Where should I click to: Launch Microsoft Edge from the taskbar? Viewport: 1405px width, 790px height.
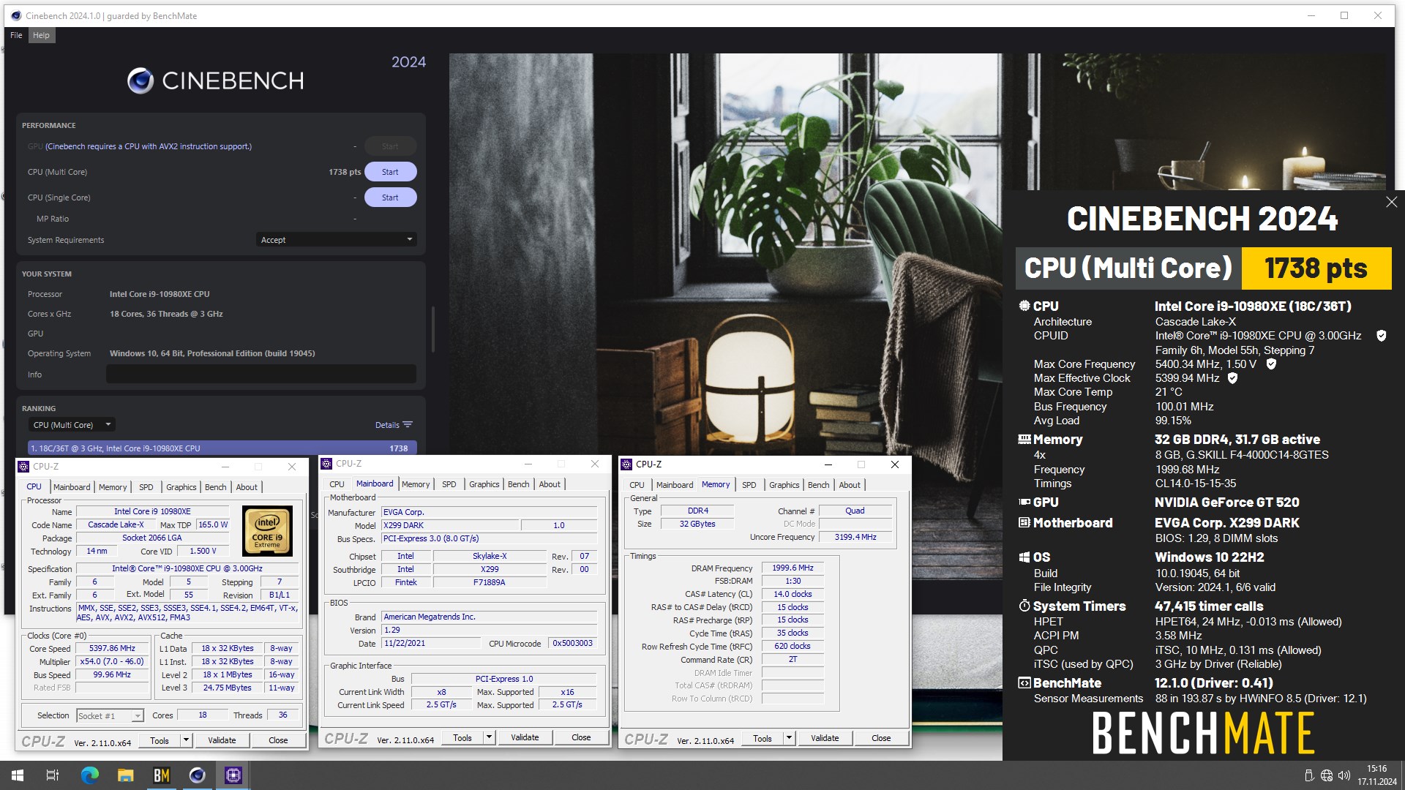89,775
